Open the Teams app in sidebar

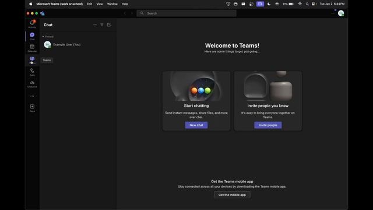click(x=32, y=60)
